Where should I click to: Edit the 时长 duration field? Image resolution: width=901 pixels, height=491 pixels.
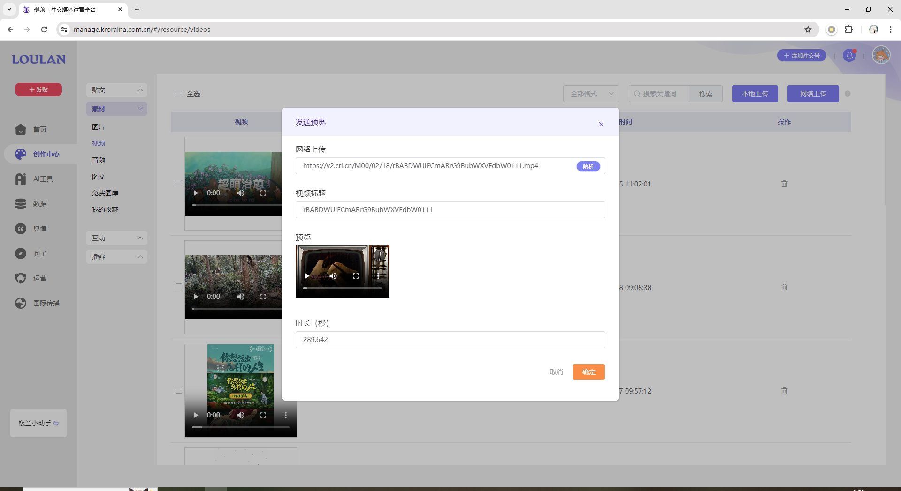[450, 340]
